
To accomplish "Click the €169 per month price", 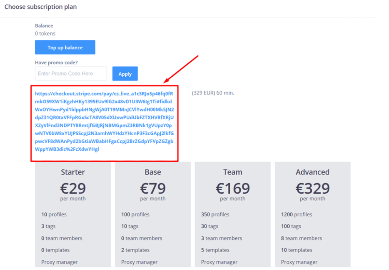I will (232, 189).
